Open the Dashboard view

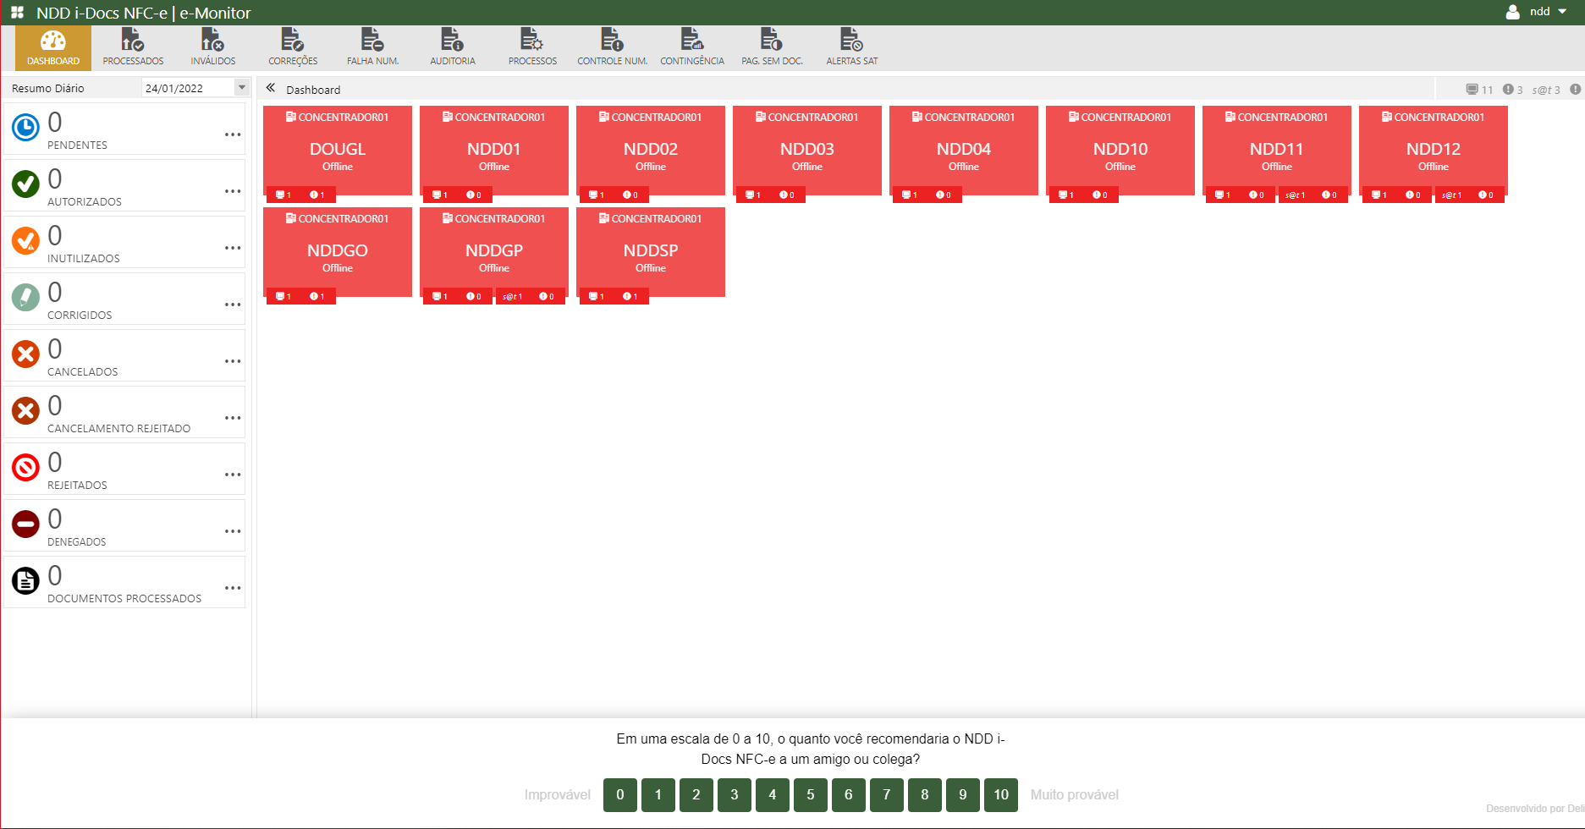(x=52, y=47)
